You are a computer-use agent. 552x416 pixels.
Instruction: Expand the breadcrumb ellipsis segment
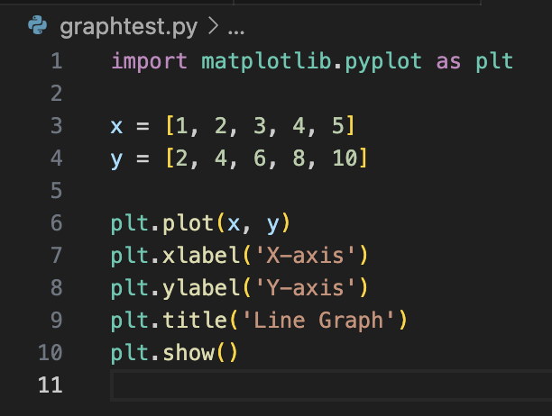pos(236,33)
